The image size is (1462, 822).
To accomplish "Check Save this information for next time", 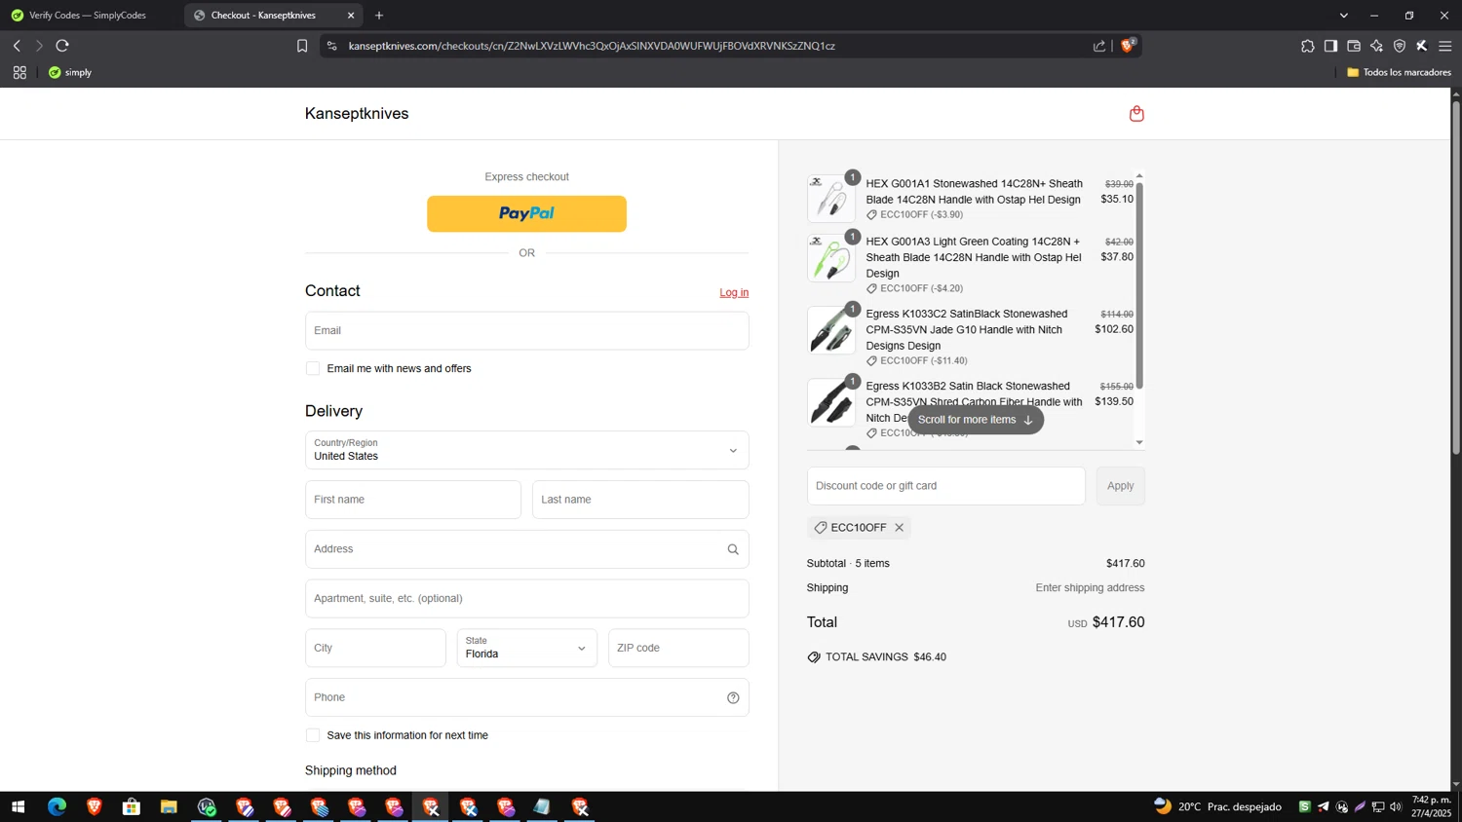I will [x=313, y=735].
